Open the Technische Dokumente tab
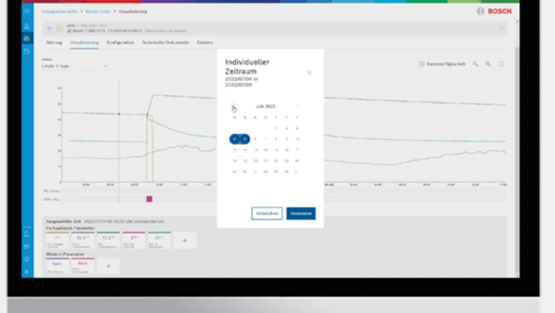The width and height of the screenshot is (555, 313). click(166, 43)
